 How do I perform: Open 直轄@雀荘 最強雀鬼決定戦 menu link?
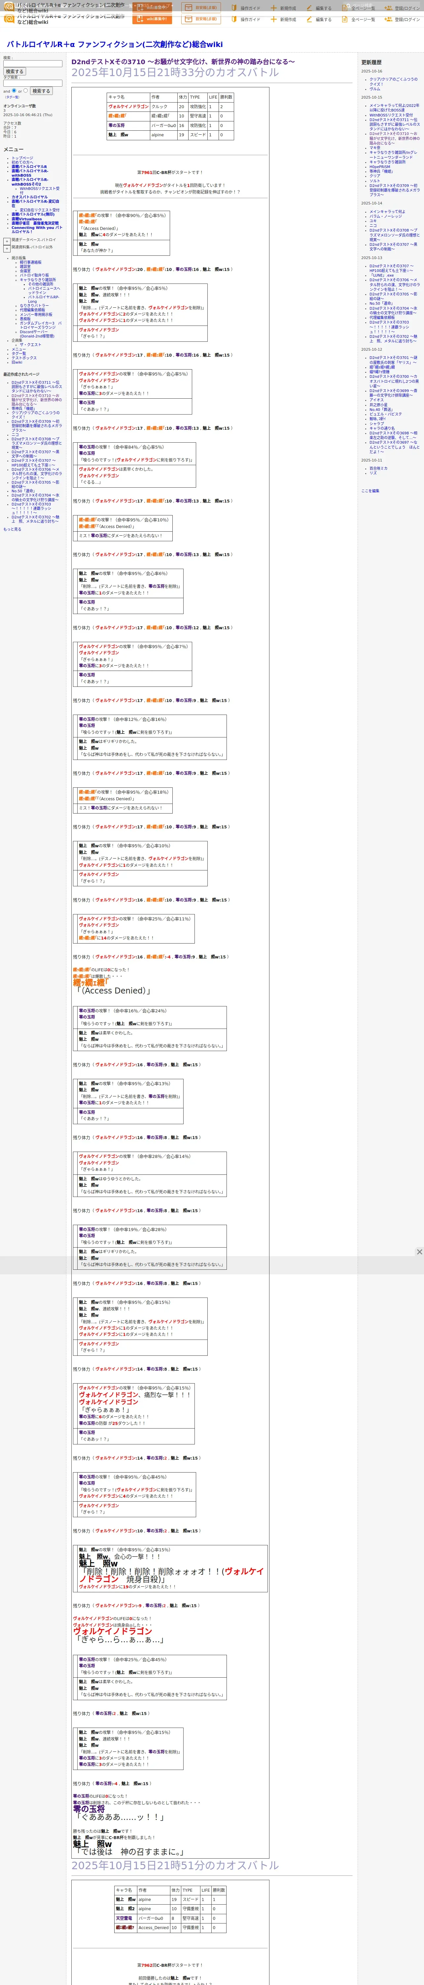click(x=35, y=223)
